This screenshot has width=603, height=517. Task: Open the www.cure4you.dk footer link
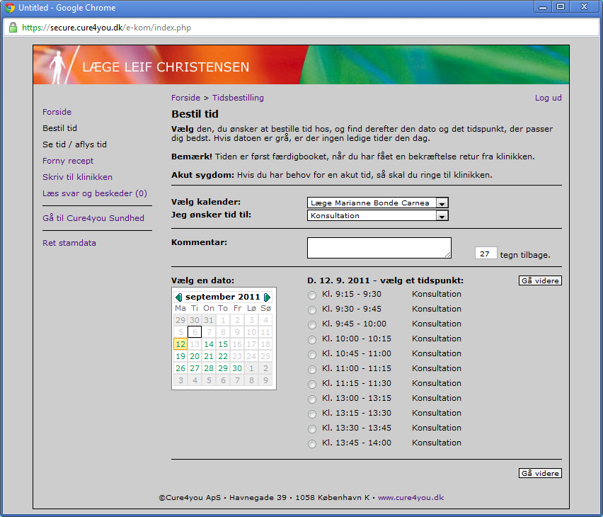(x=410, y=497)
